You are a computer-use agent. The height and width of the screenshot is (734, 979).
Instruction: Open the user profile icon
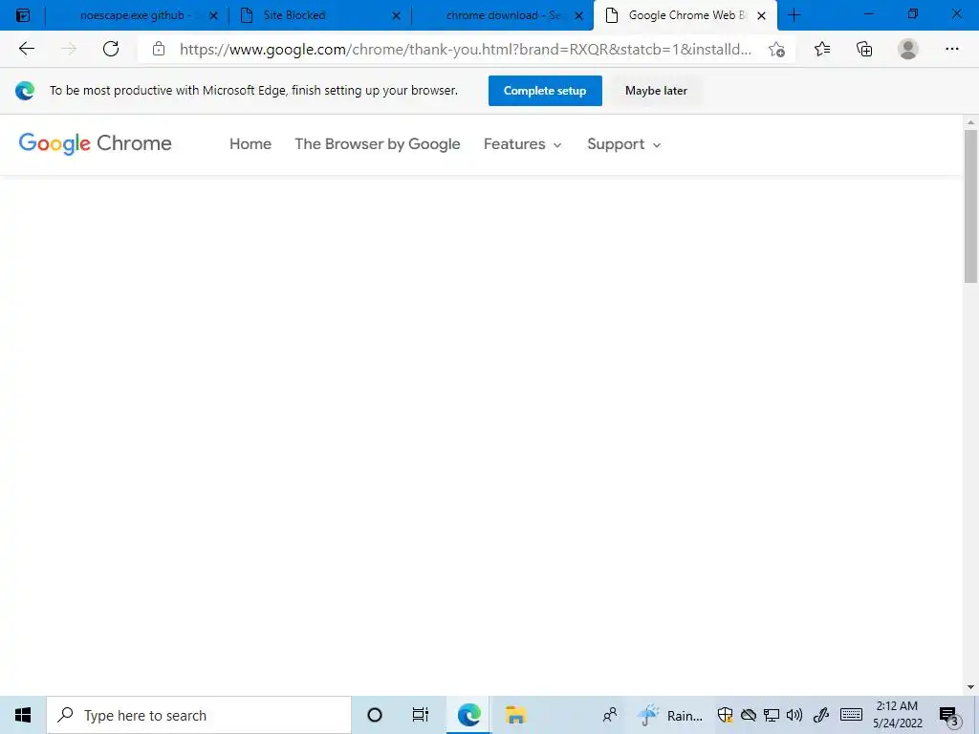[908, 49]
